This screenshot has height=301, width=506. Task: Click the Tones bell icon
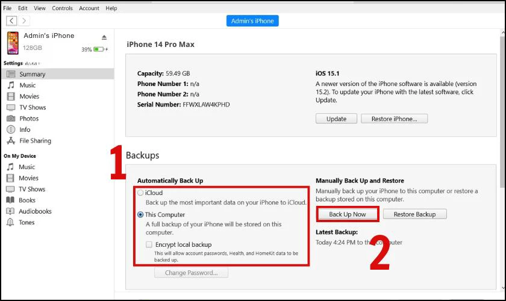click(11, 222)
